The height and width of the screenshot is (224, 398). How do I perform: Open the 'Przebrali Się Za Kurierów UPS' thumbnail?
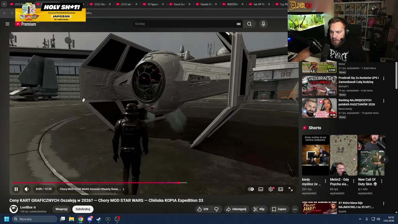click(319, 86)
